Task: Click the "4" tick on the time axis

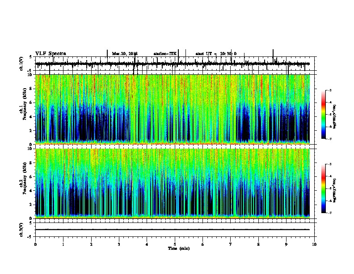Action: point(147,244)
